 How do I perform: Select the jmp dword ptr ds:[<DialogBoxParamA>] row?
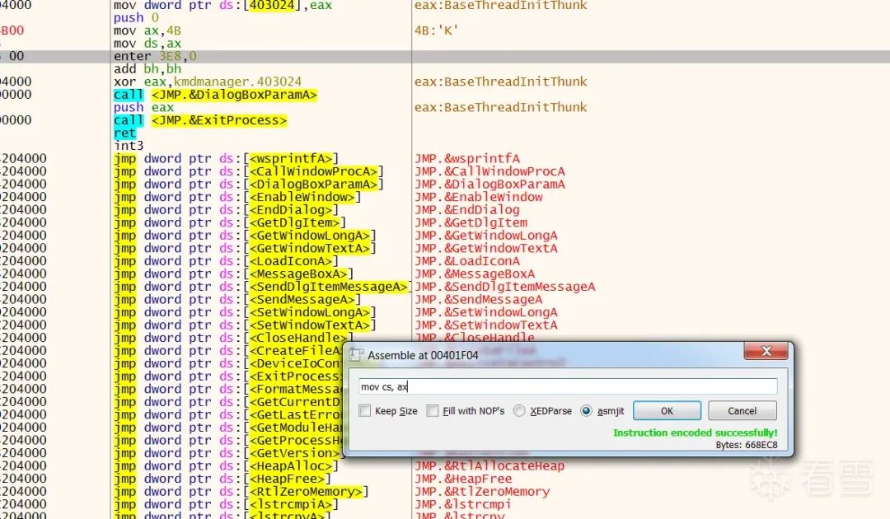pyautogui.click(x=249, y=185)
